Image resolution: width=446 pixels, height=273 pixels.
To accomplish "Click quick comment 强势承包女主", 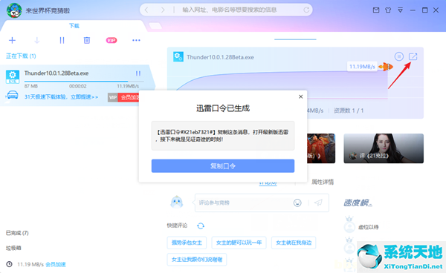I will (x=187, y=243).
